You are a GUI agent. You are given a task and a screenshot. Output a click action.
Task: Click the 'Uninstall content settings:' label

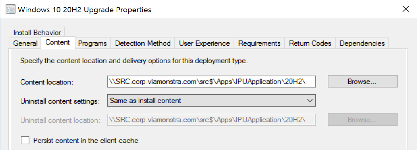pyautogui.click(x=60, y=101)
